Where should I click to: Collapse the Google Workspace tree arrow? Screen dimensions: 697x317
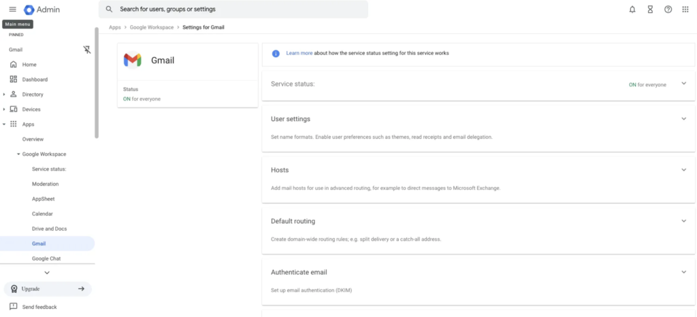tap(18, 154)
